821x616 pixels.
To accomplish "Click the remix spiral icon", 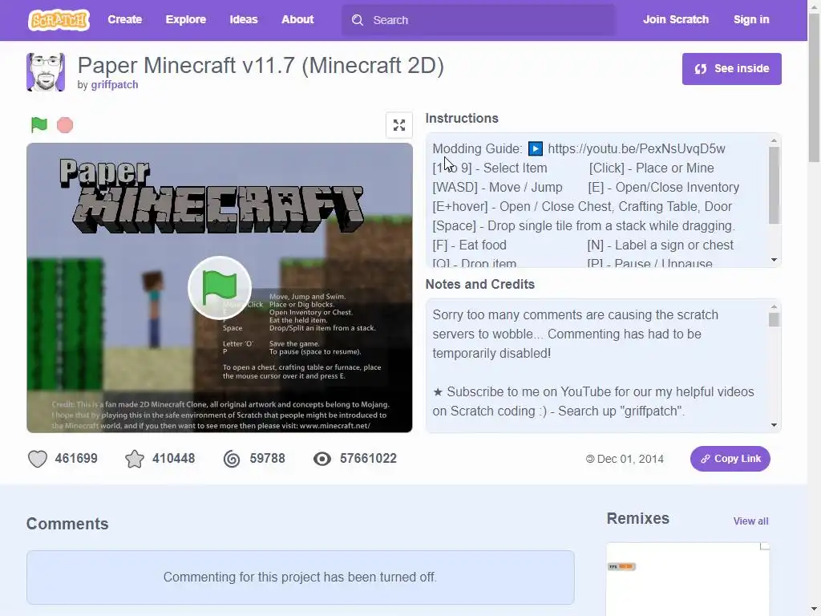I will coord(232,459).
